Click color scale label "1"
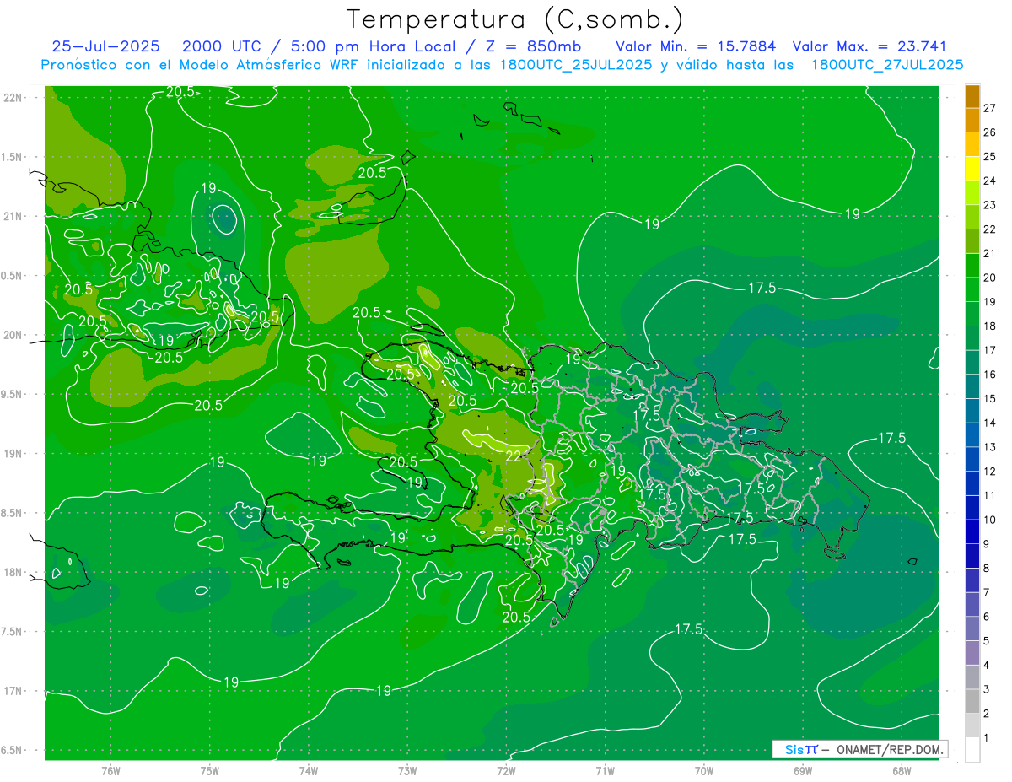This screenshot has width=1012, height=782. pyautogui.click(x=987, y=738)
